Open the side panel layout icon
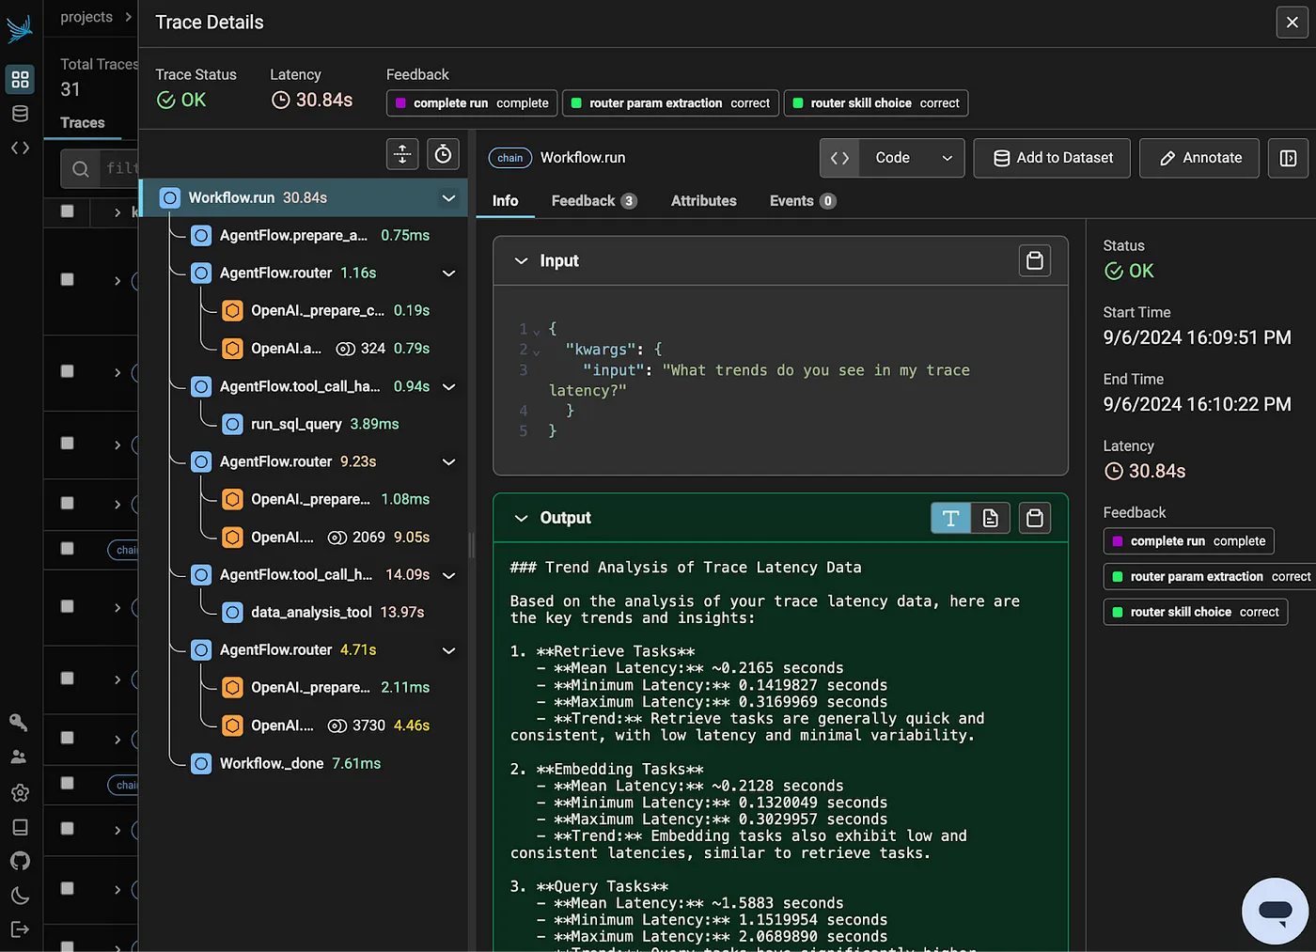 click(x=1288, y=158)
